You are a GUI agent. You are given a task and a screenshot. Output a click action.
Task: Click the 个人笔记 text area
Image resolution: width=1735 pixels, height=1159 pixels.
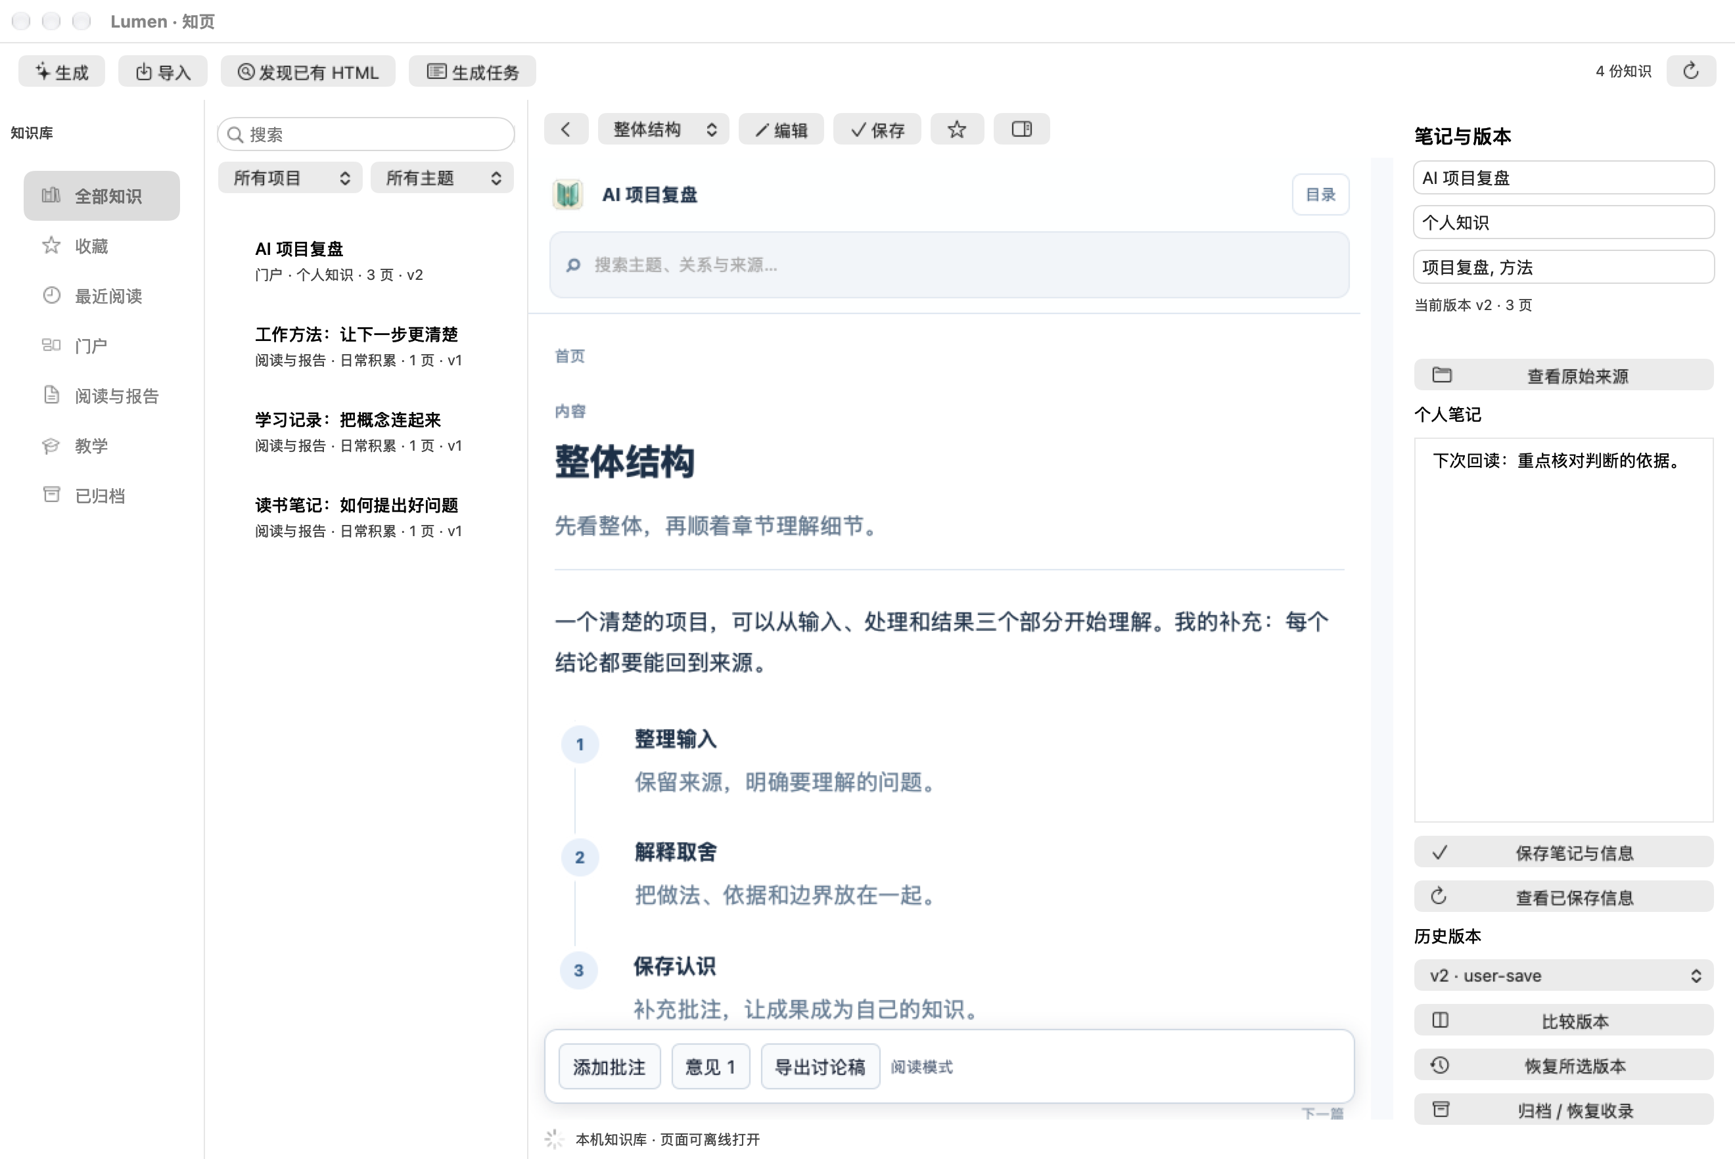(1563, 629)
